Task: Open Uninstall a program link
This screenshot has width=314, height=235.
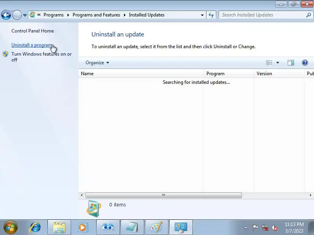Action: tap(32, 45)
